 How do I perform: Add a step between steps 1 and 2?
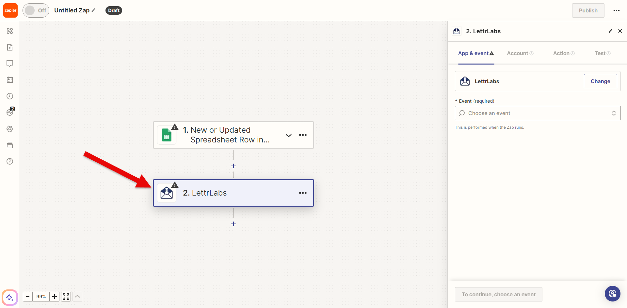coord(233,166)
